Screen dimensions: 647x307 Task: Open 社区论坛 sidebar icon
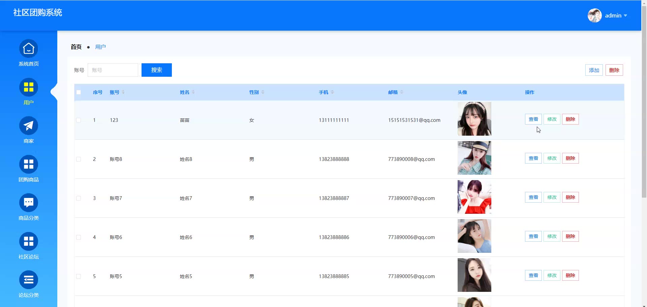[x=29, y=242]
